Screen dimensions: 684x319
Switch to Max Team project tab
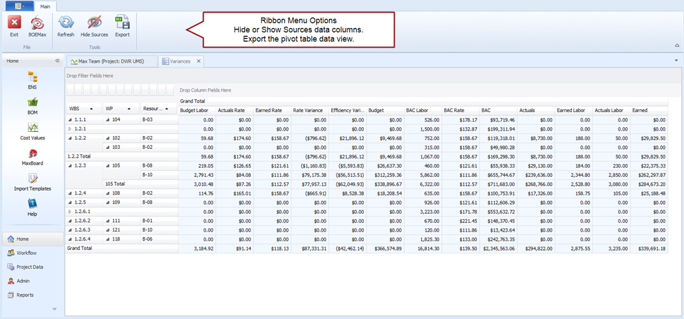point(111,61)
